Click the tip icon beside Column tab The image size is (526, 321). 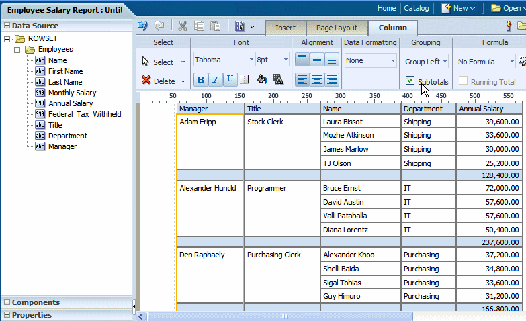(x=509, y=26)
